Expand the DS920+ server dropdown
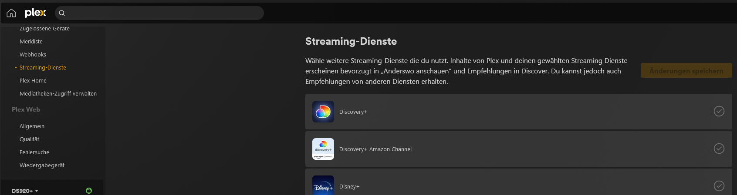737x195 pixels. pyautogui.click(x=25, y=191)
